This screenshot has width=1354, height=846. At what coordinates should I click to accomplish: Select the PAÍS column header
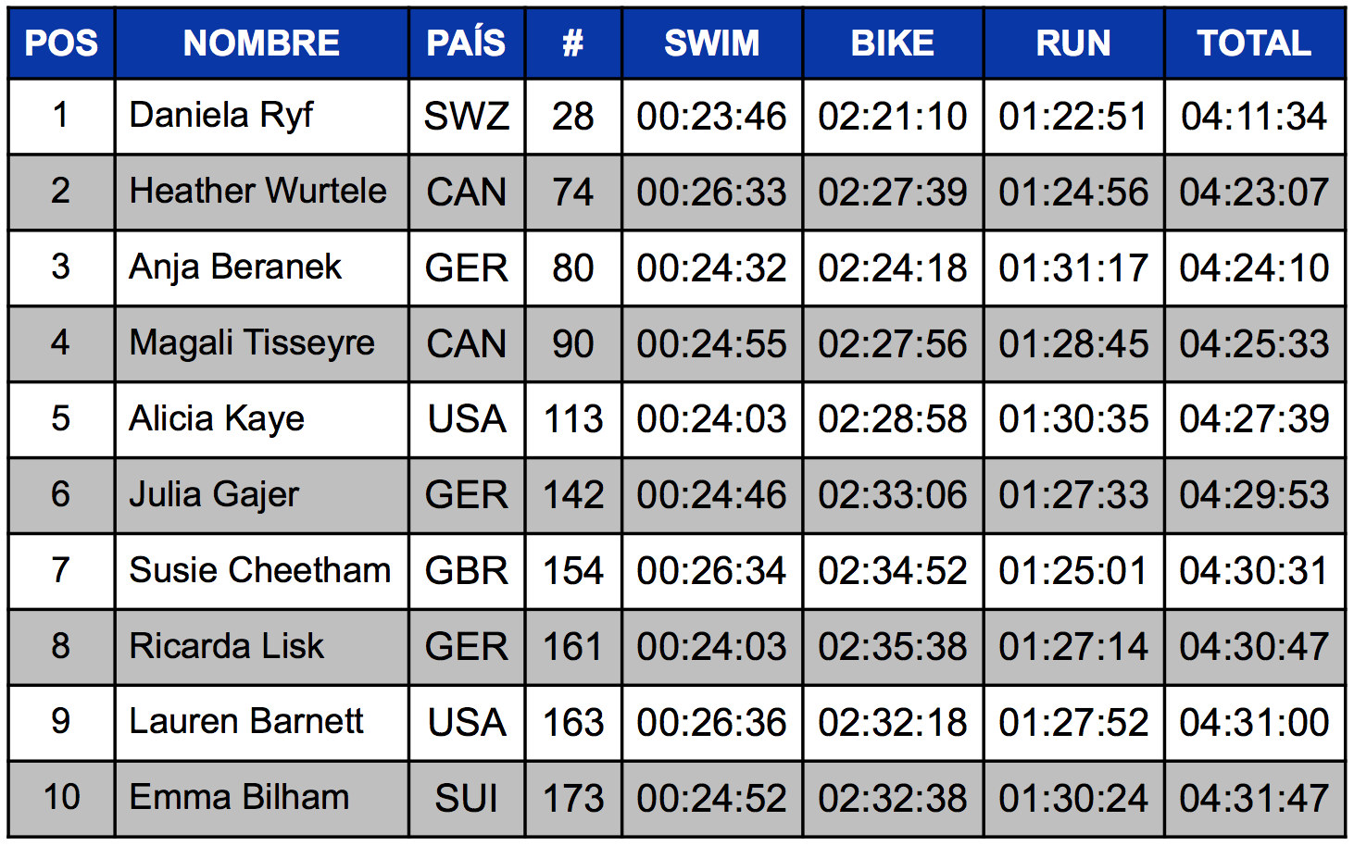click(x=466, y=43)
